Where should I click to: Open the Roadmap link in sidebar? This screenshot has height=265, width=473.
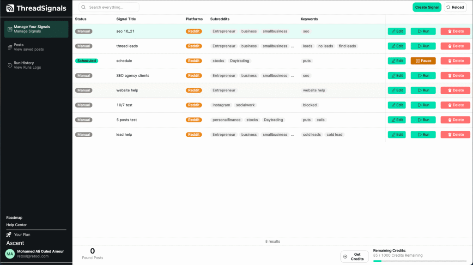coord(14,217)
